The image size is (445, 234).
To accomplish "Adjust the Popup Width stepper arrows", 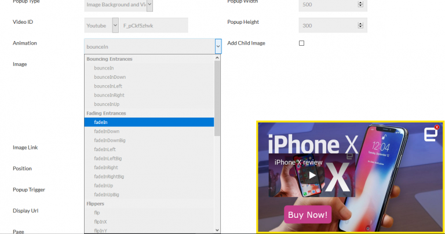I will [x=360, y=5].
